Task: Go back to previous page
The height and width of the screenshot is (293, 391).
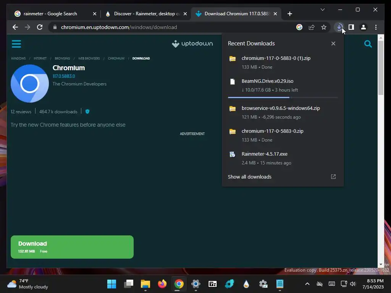Action: point(15,27)
